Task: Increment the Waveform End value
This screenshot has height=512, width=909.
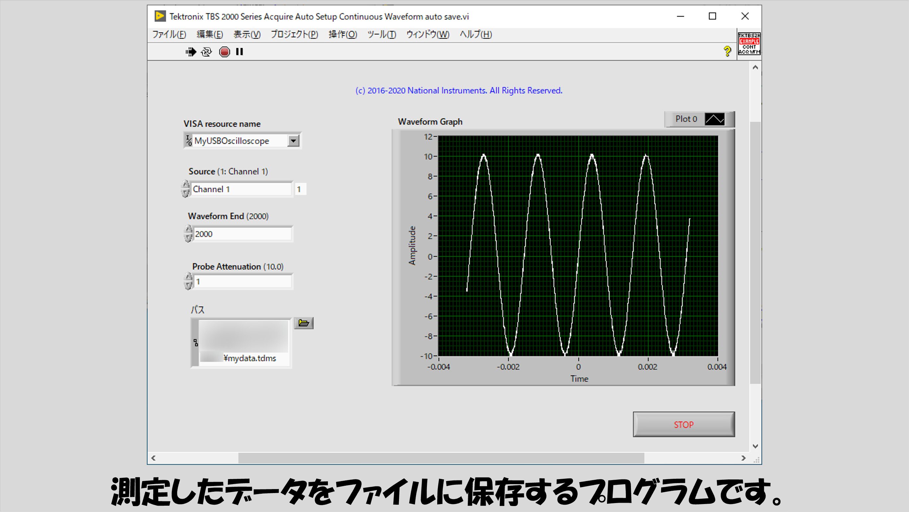Action: click(x=189, y=229)
